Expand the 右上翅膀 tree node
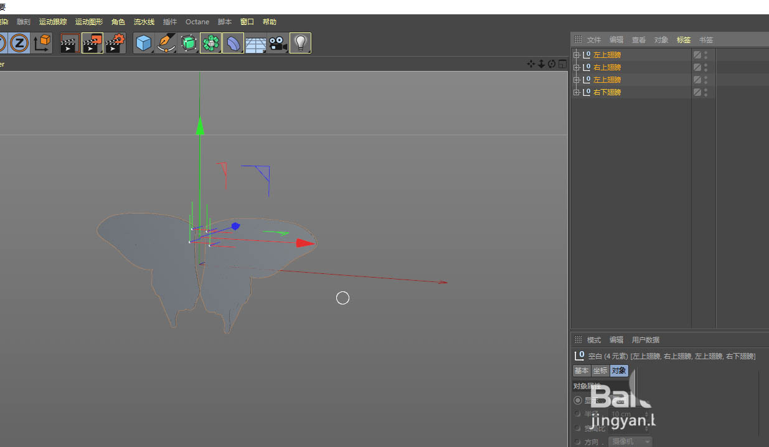 click(576, 67)
